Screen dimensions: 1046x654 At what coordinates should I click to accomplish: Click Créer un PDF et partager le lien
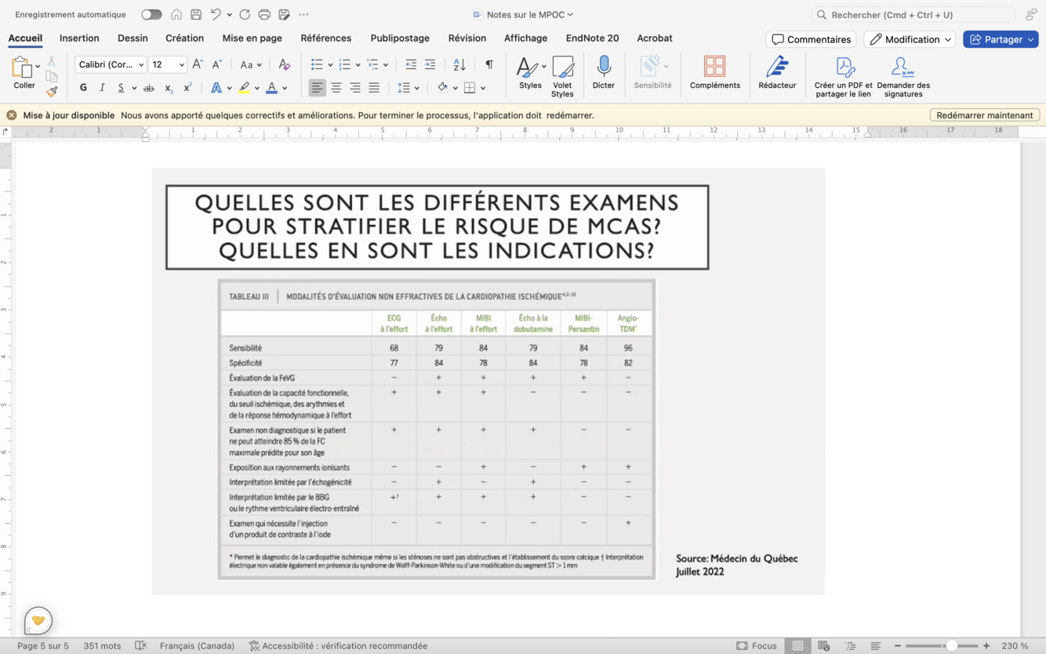(843, 76)
